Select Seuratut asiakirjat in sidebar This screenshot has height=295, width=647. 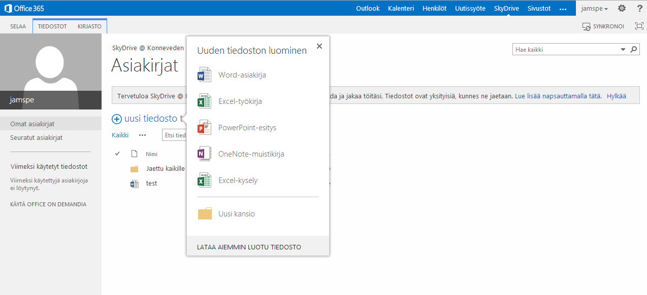(37, 137)
